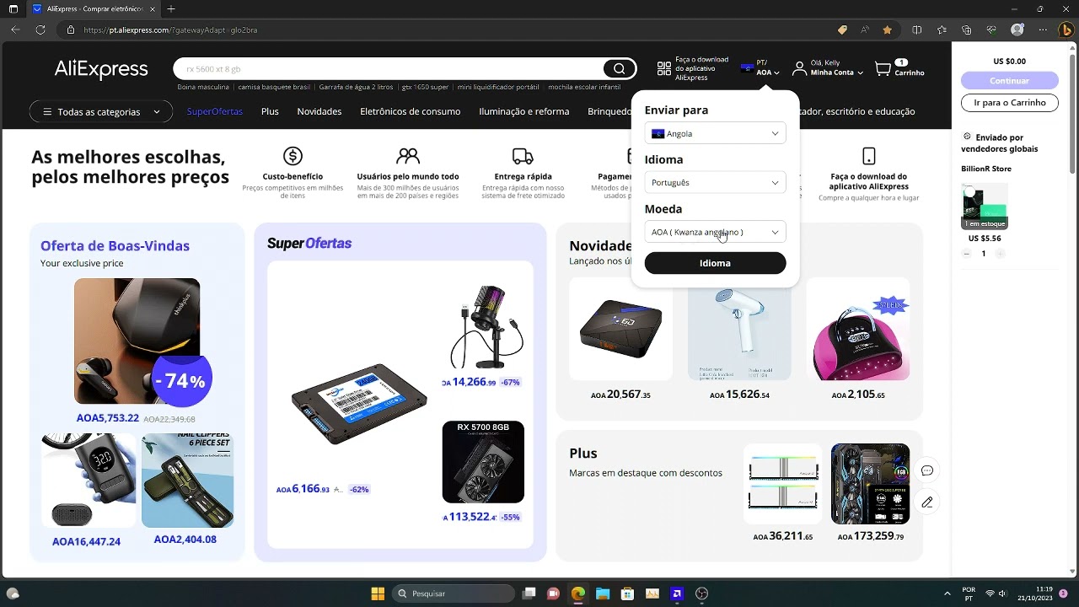Open Iluminação e reforma category
The width and height of the screenshot is (1079, 607).
point(524,111)
